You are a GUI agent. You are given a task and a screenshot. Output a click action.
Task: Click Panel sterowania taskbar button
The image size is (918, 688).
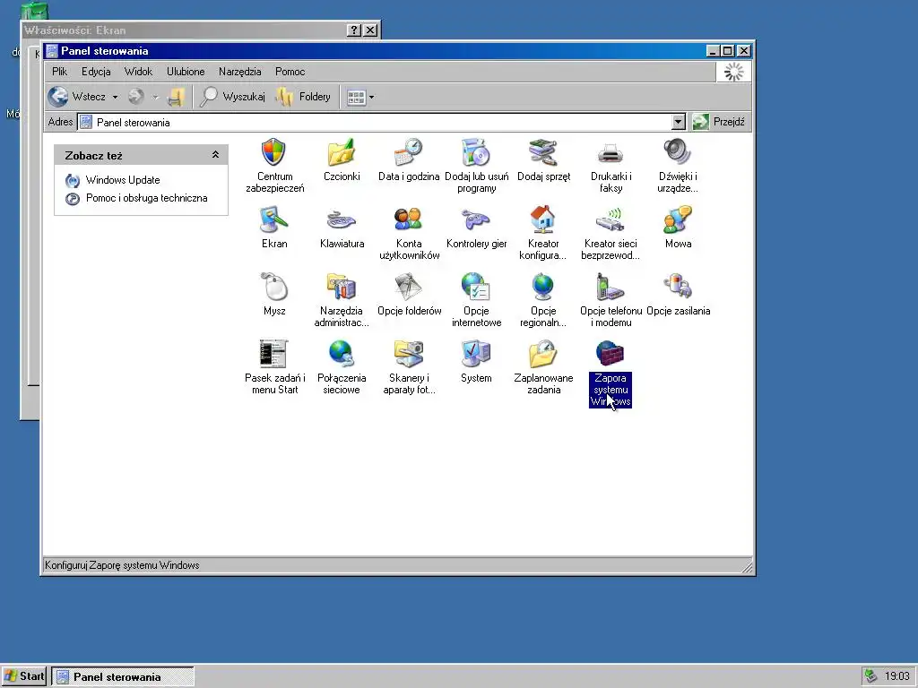pos(123,677)
